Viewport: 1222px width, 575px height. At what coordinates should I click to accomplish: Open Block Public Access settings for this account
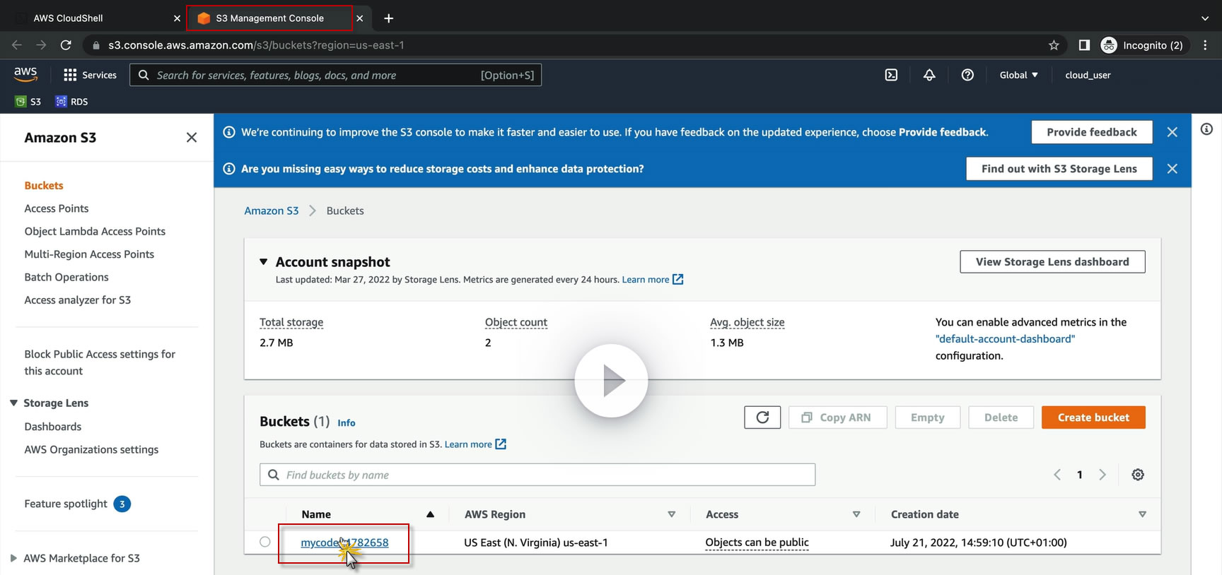(x=100, y=362)
